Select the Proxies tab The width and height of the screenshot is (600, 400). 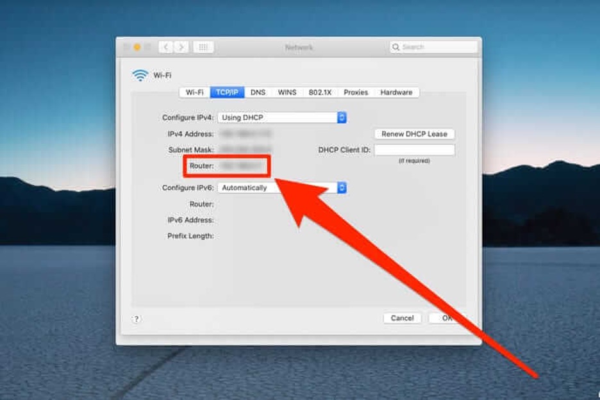click(356, 92)
